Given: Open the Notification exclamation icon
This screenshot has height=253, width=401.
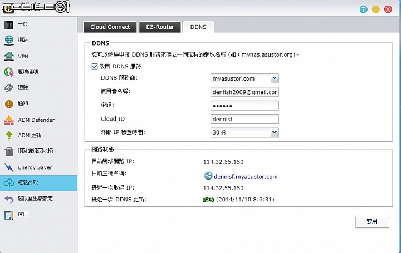Looking at the screenshot, I should (x=9, y=103).
